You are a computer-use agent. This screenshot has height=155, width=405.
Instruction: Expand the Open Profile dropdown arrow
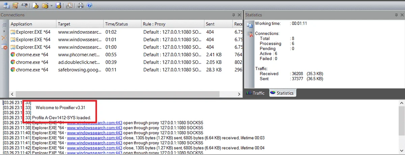(x=51, y=6)
